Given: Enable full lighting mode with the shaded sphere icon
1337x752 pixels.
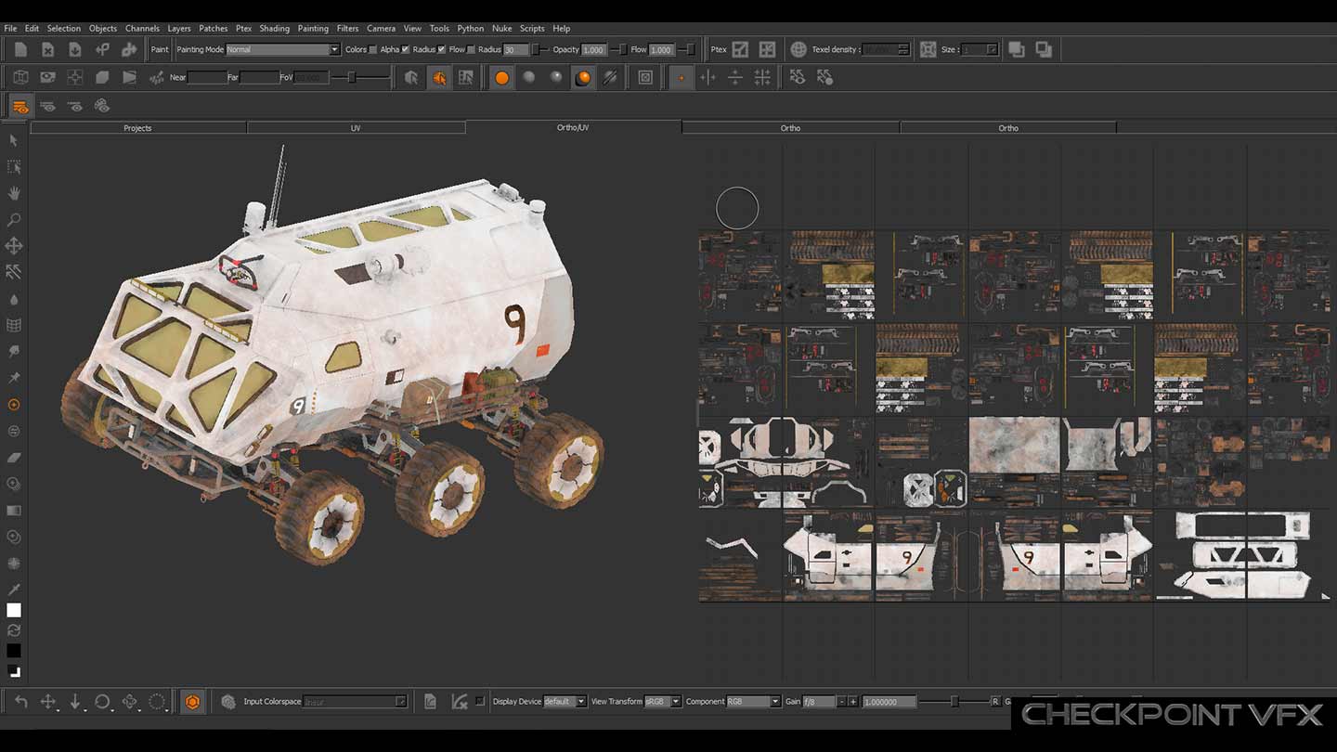Looking at the screenshot, I should point(583,77).
